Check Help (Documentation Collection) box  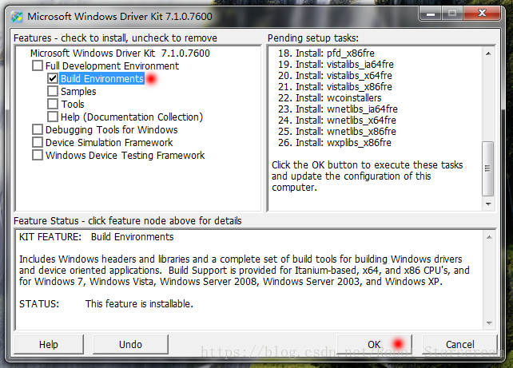click(53, 117)
